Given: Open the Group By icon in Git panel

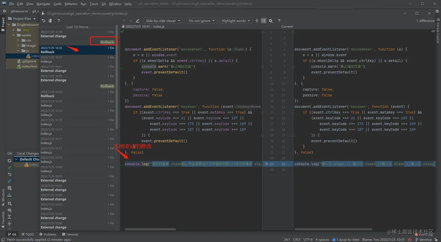Looking at the screenshot, I should tap(9, 203).
